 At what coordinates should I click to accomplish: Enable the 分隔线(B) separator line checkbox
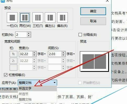pos(80,35)
